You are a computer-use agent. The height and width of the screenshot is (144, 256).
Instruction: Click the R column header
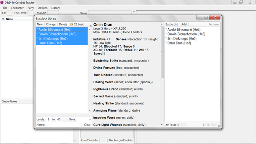click(3, 19)
